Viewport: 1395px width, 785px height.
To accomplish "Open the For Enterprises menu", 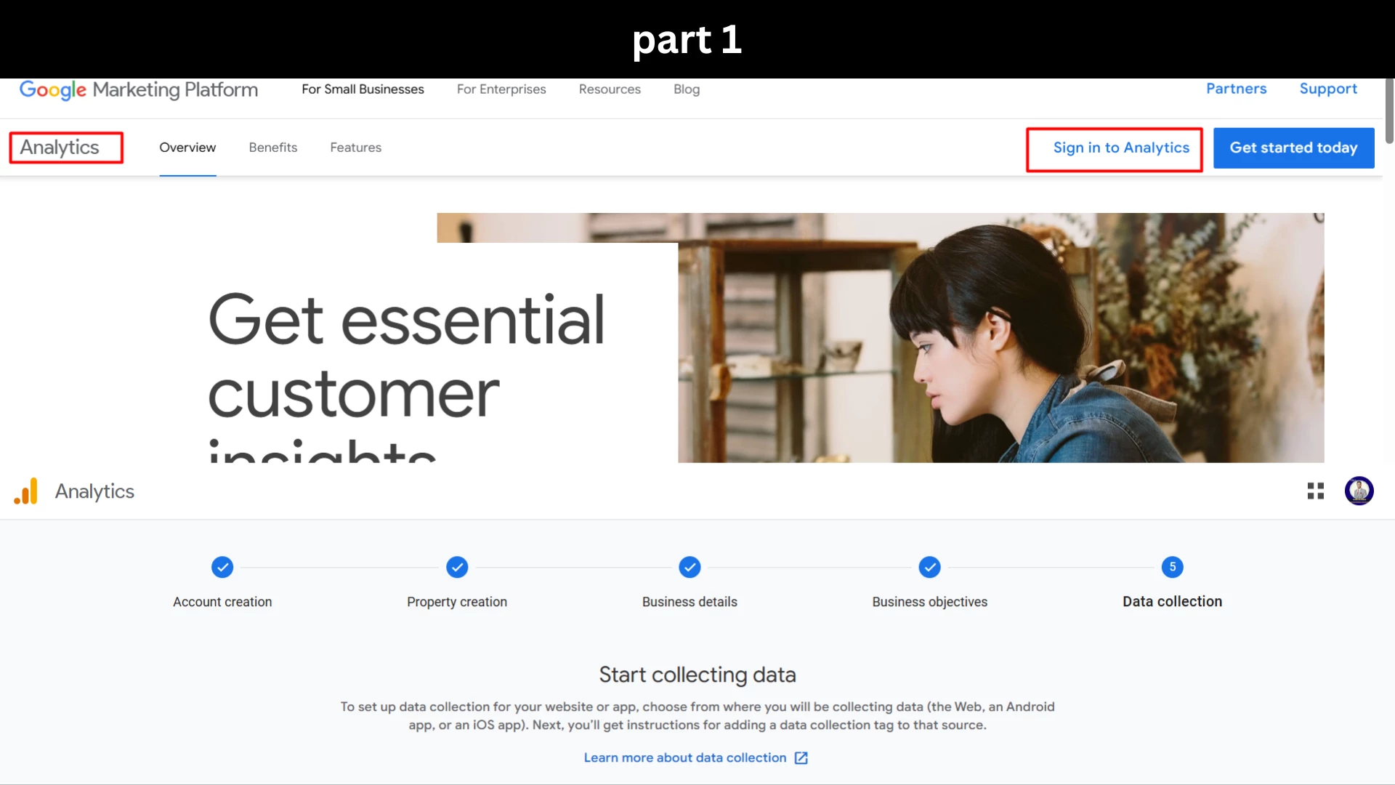I will point(501,89).
